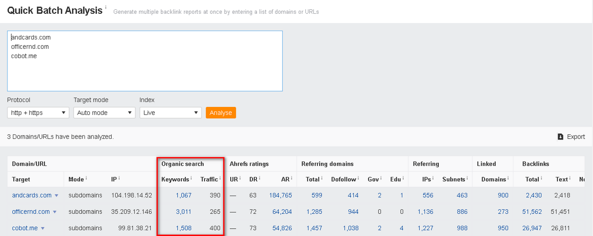Viewport: 593px width, 236px height.
Task: Open keywords 1,508 link for cobot.me
Action: coord(183,228)
